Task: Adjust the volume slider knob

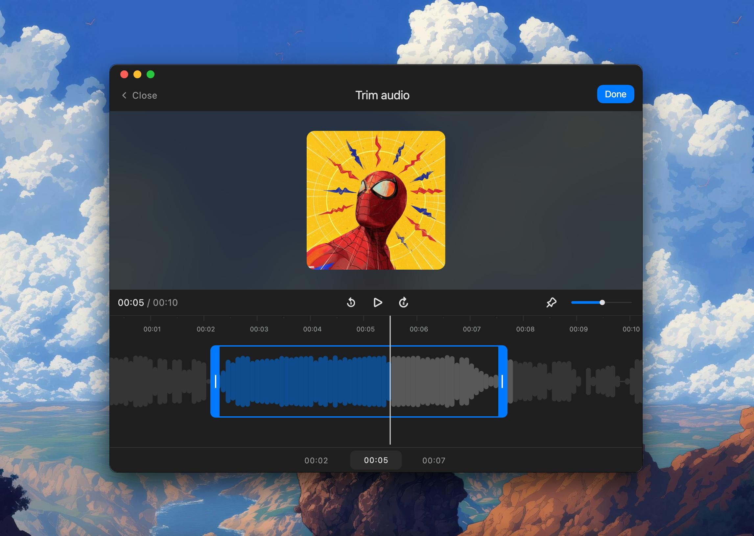Action: coord(602,302)
